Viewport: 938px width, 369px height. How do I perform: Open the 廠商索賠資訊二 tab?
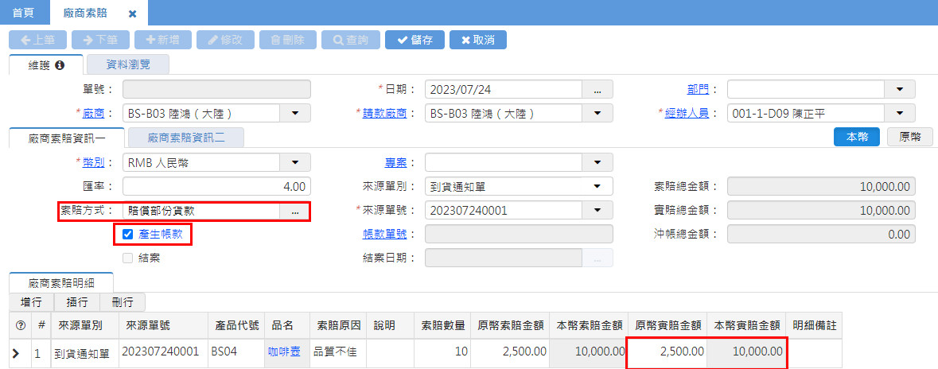(185, 138)
